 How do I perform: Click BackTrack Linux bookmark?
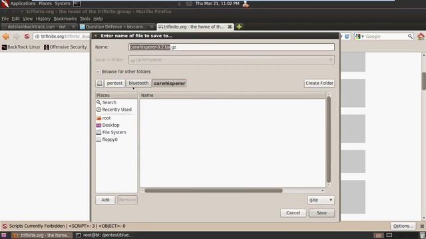[x=21, y=47]
